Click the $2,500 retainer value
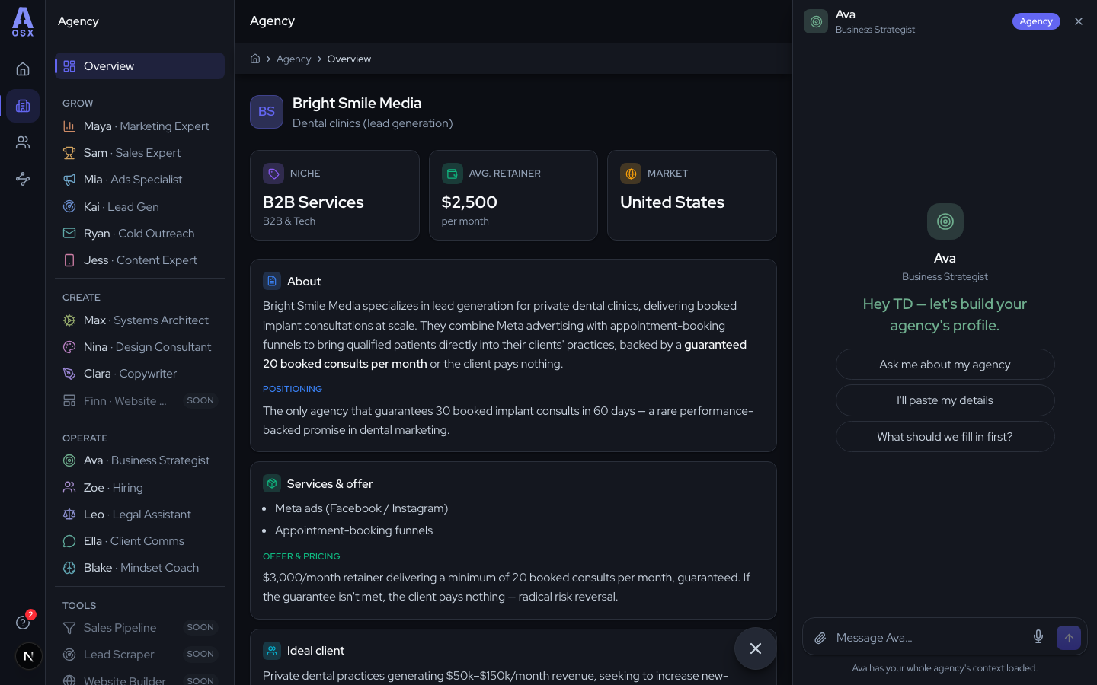1097x685 pixels. 469,202
